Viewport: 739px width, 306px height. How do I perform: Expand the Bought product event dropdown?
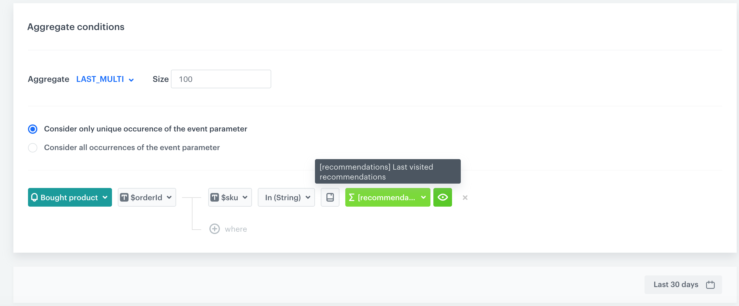(x=105, y=197)
